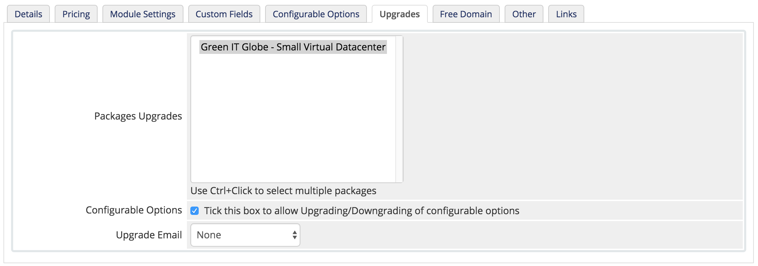Click the up-down arrows on None selector

click(x=295, y=235)
